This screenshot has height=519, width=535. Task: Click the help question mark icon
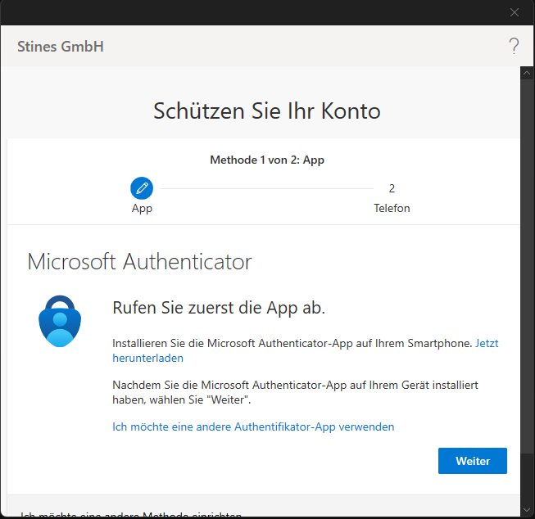pyautogui.click(x=514, y=46)
